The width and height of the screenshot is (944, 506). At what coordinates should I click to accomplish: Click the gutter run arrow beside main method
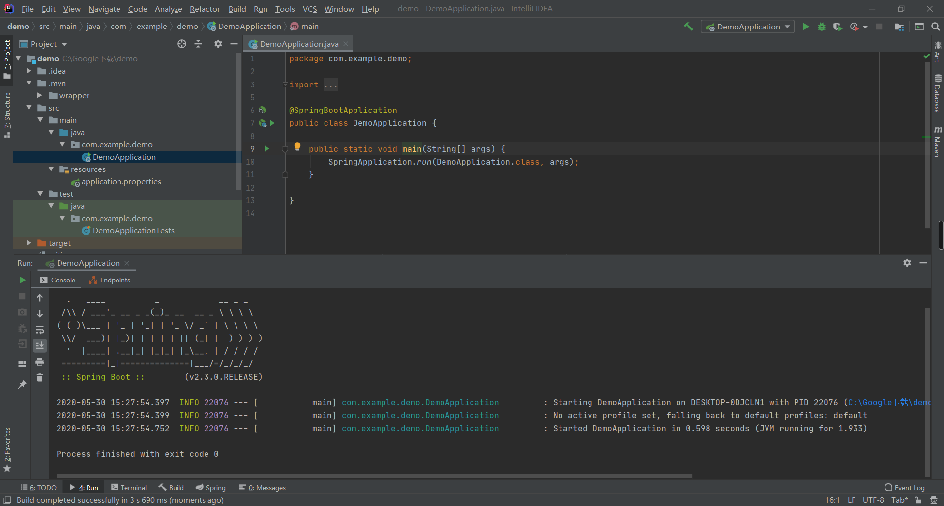[x=267, y=148]
